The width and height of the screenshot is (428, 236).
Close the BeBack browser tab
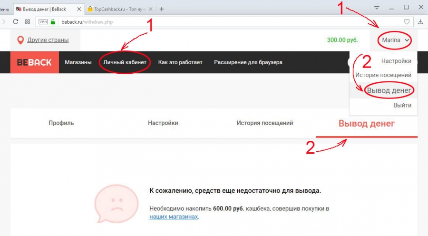coord(79,9)
